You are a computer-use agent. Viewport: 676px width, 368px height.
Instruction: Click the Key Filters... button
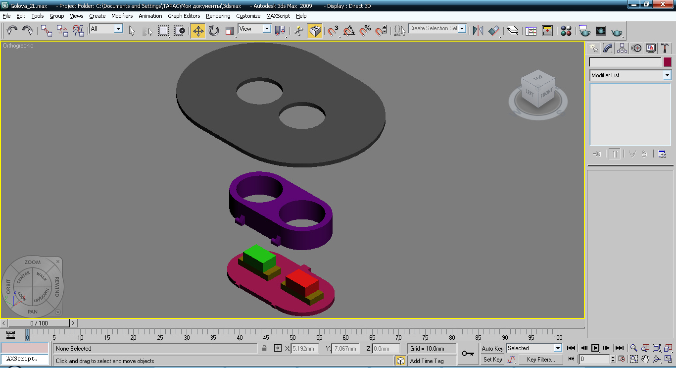click(x=540, y=360)
